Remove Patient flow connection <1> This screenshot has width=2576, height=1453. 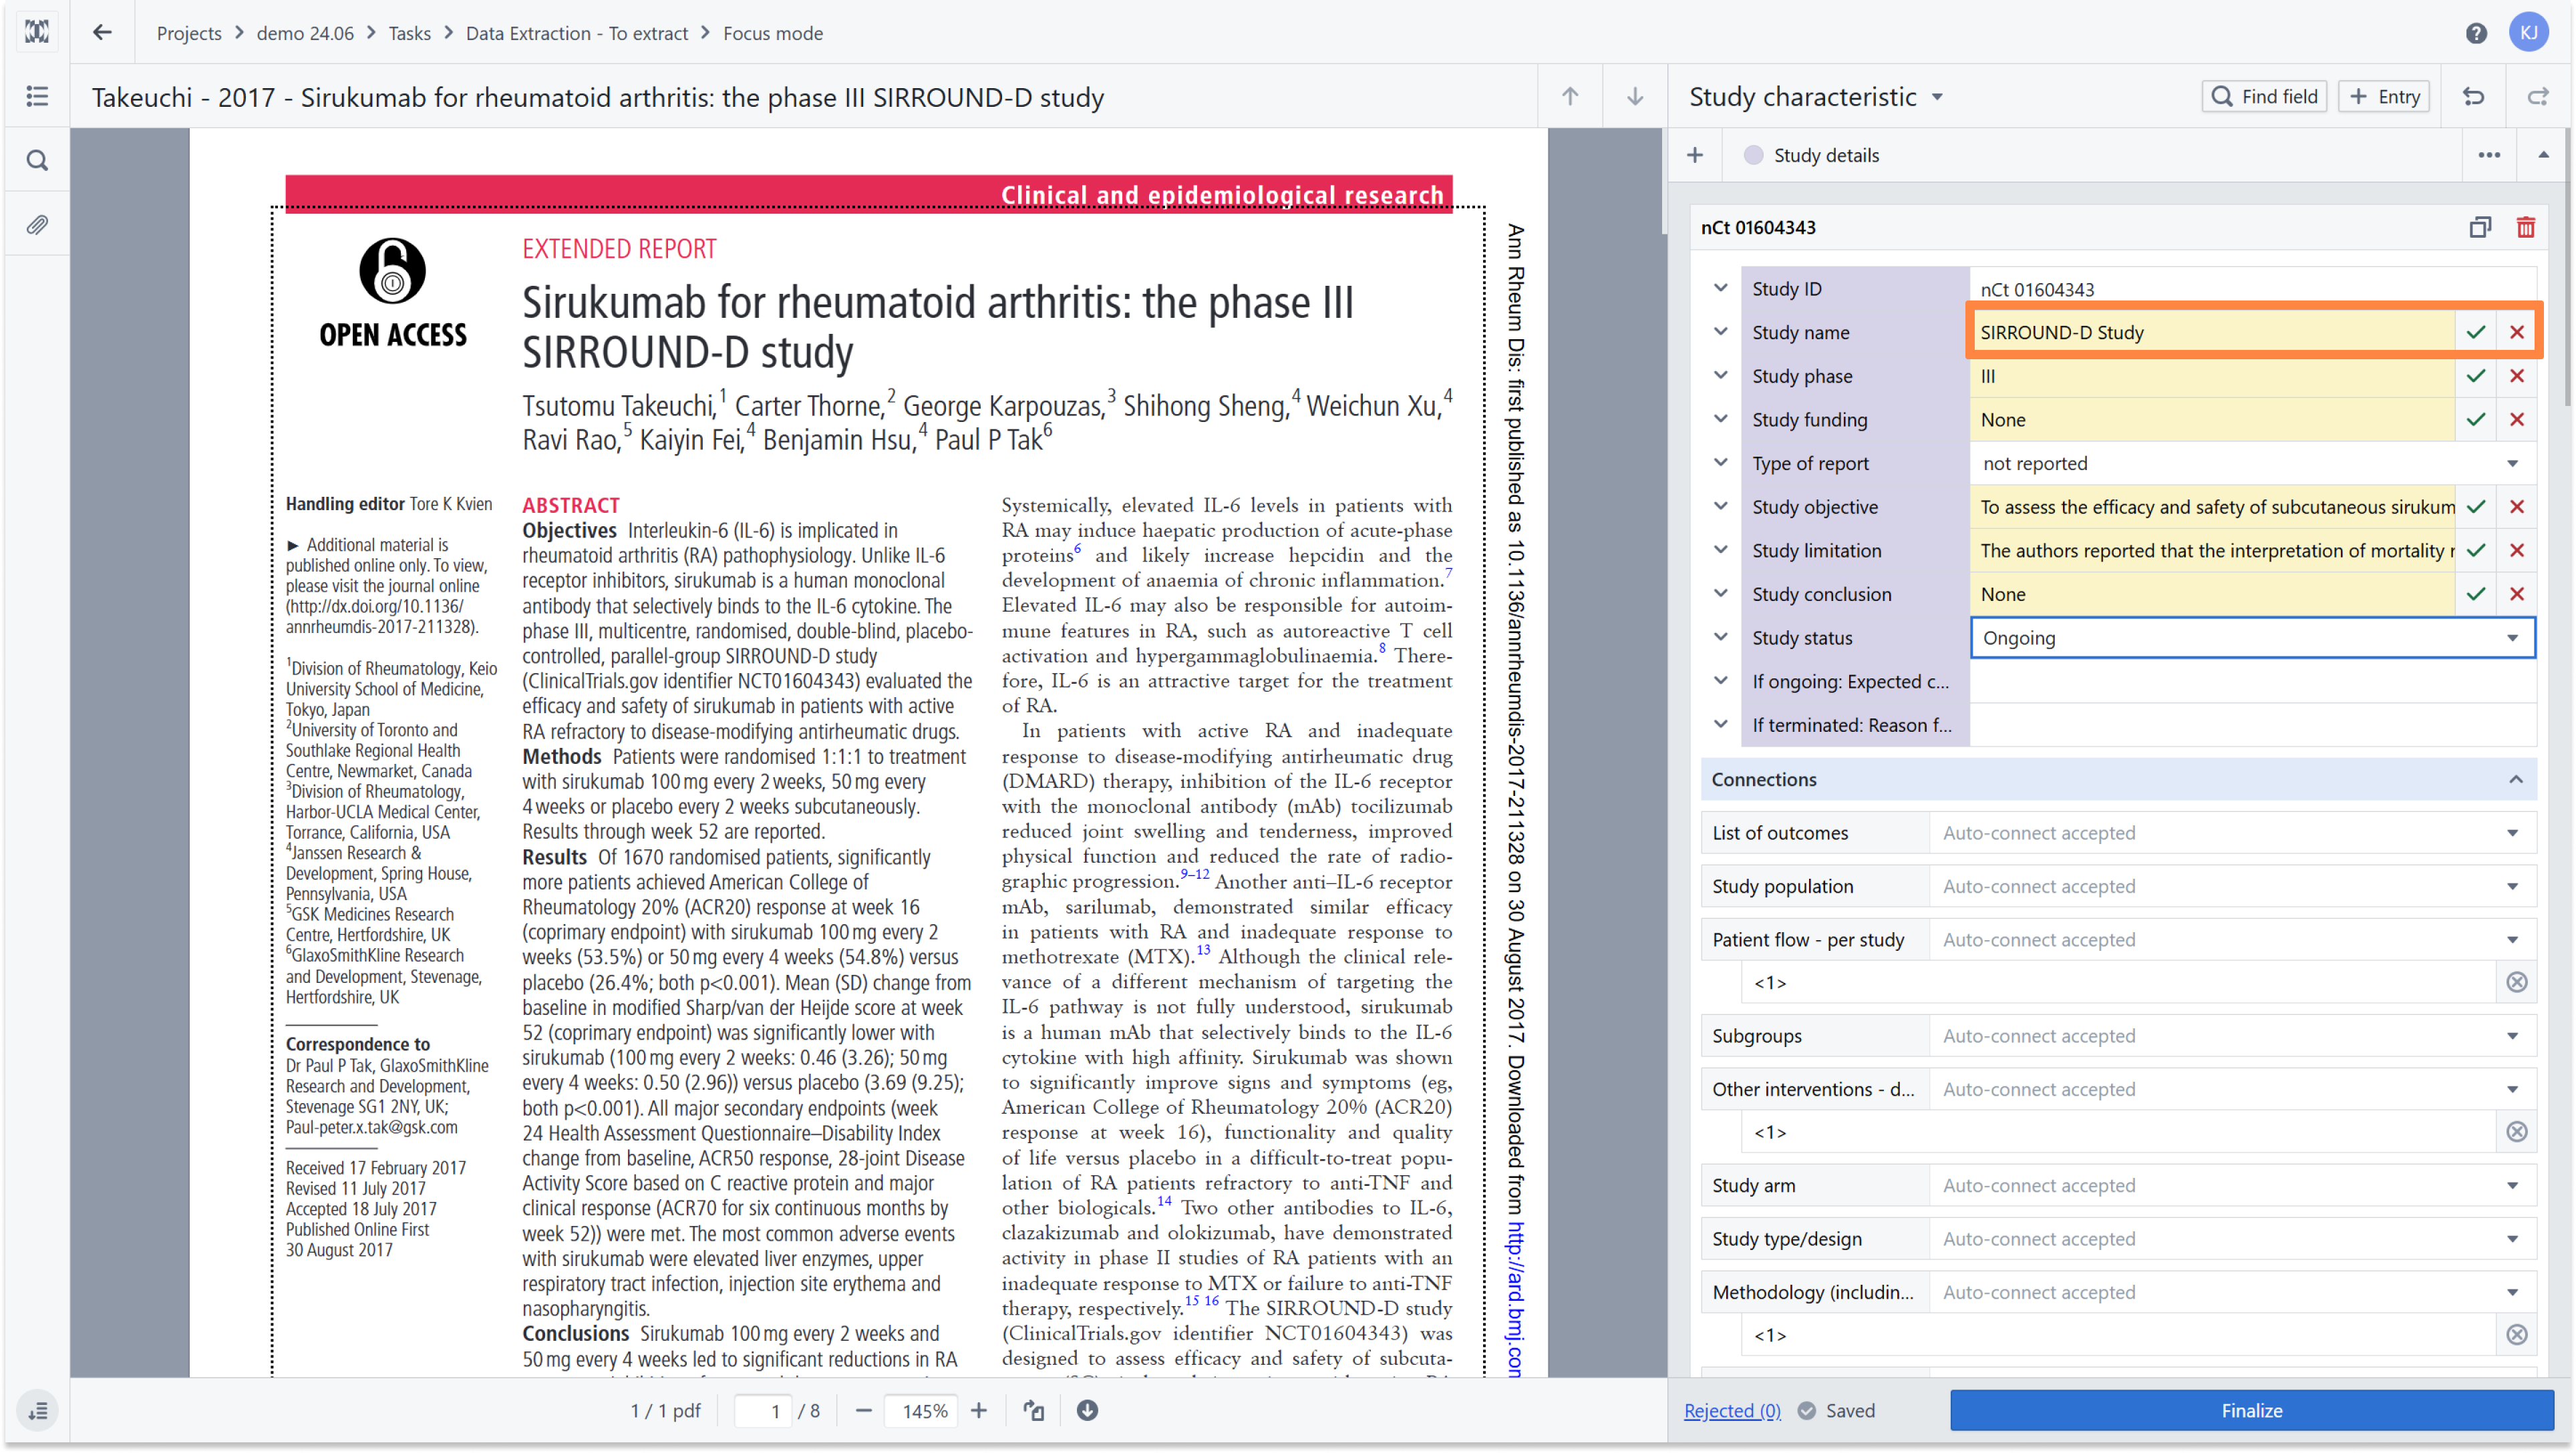(x=2517, y=982)
